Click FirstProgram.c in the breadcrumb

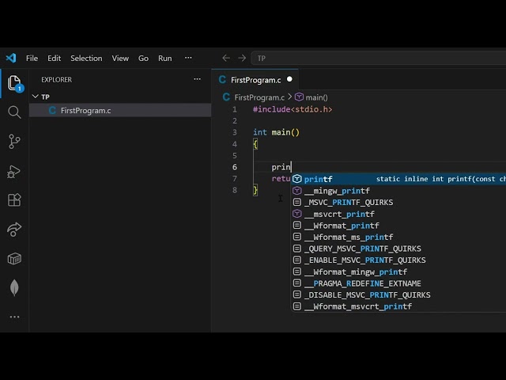point(259,97)
